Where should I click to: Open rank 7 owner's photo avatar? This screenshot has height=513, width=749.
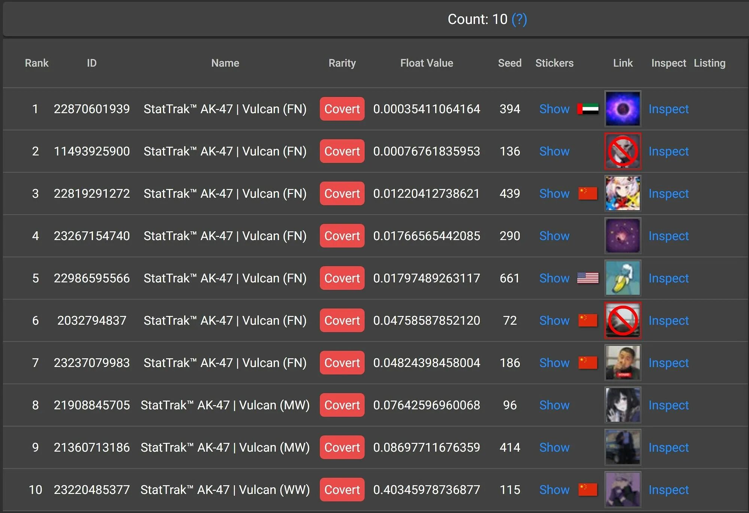[x=622, y=362]
